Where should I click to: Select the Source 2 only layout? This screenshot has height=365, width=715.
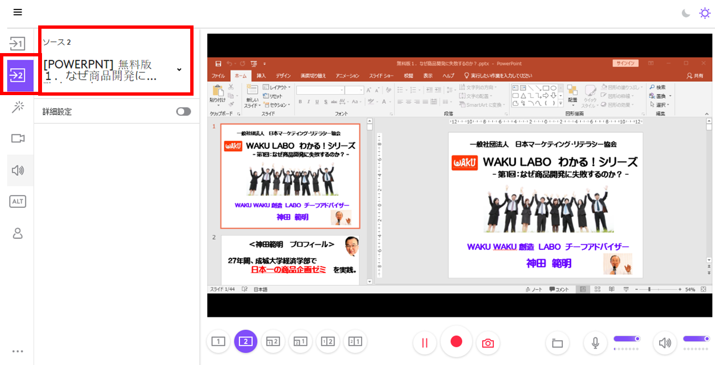coord(246,342)
